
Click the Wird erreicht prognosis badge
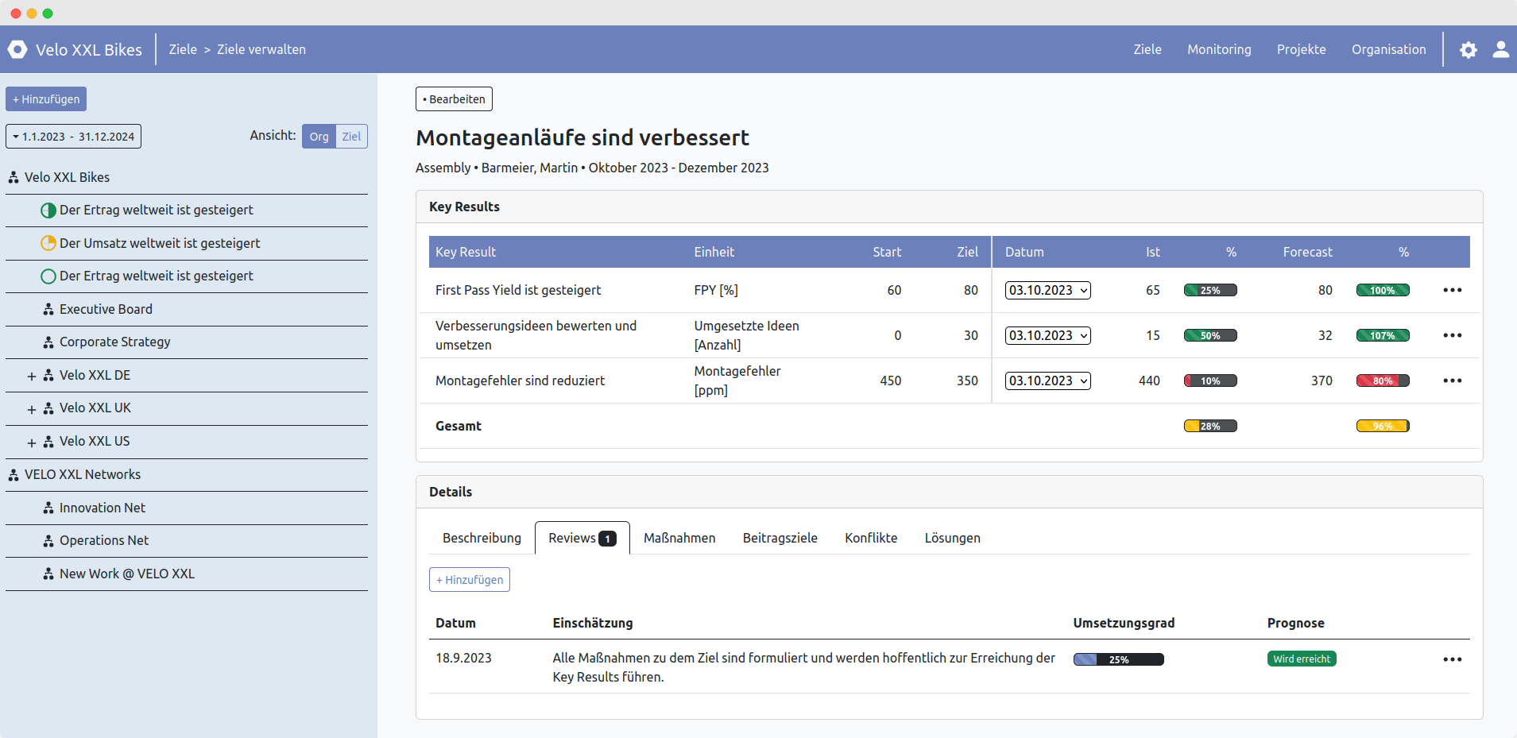click(1301, 659)
